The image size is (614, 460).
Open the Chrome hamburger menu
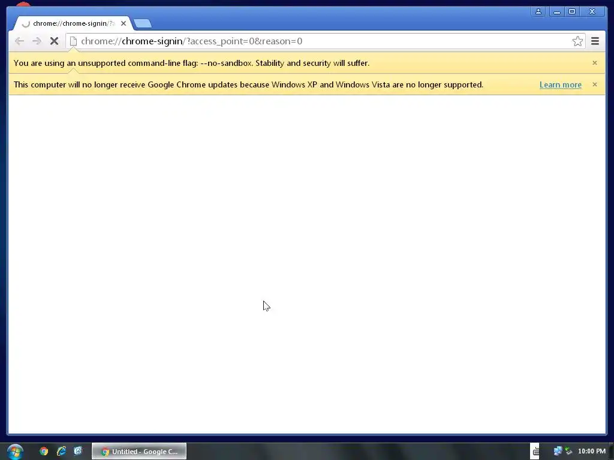[595, 41]
